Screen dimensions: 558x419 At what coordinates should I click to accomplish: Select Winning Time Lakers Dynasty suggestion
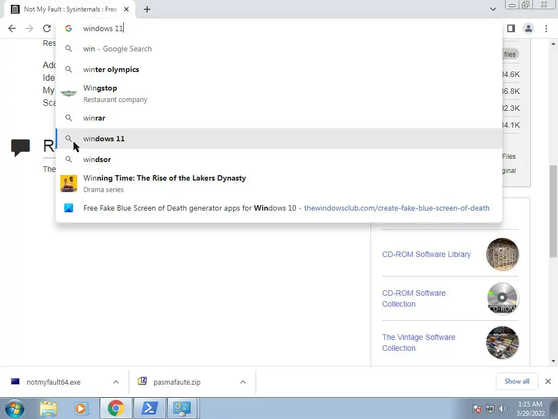279,183
